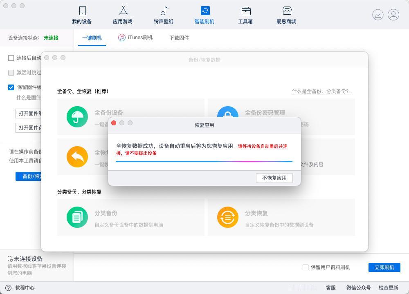This screenshot has width=409, height=294.
Task: Click the blue lock 全备份密码管理 icon
Action: tap(228, 112)
